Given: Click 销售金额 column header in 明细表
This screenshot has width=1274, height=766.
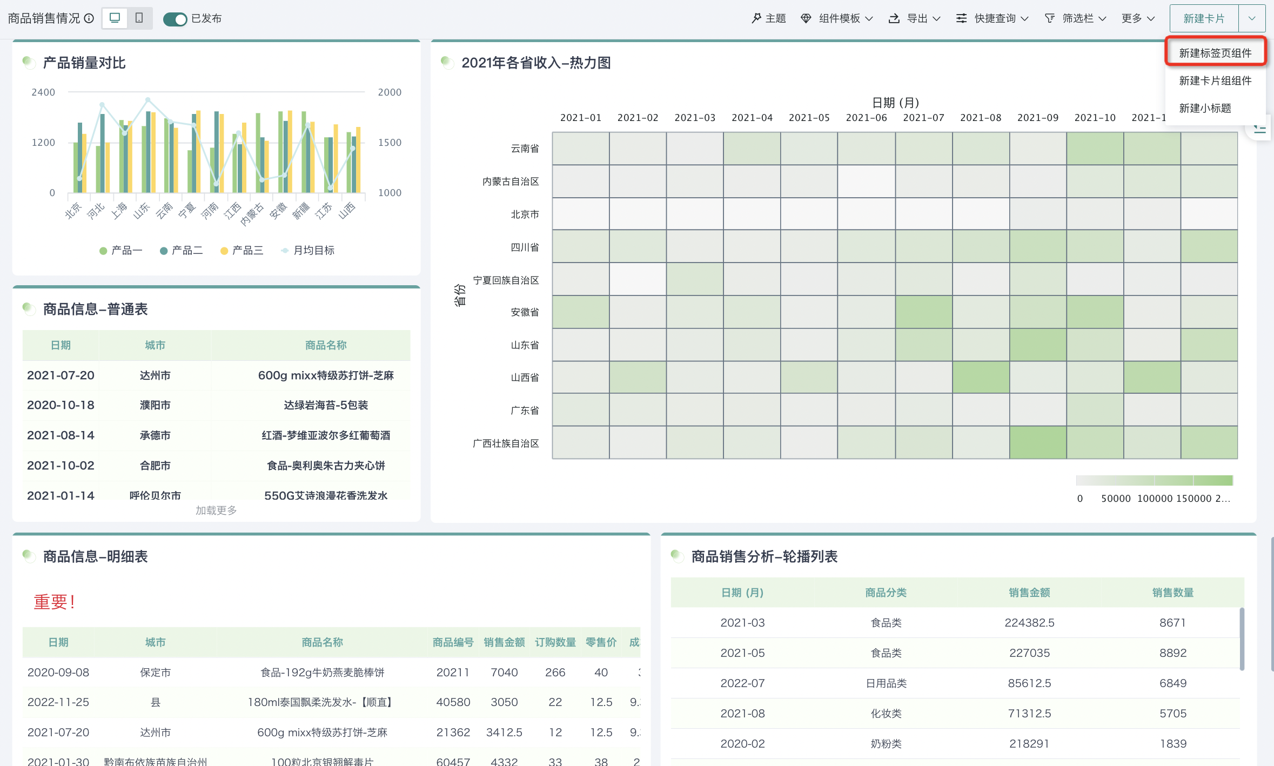Looking at the screenshot, I should click(x=504, y=642).
